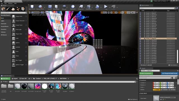The width and height of the screenshot is (179, 101).
Task: Switch to the Visual Effects category
Action: 5,26
